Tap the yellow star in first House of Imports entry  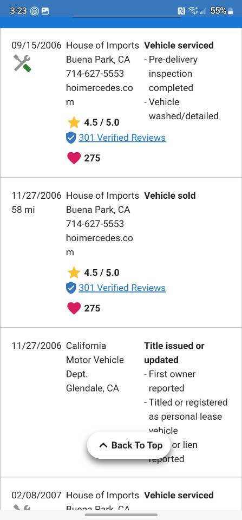(74, 122)
